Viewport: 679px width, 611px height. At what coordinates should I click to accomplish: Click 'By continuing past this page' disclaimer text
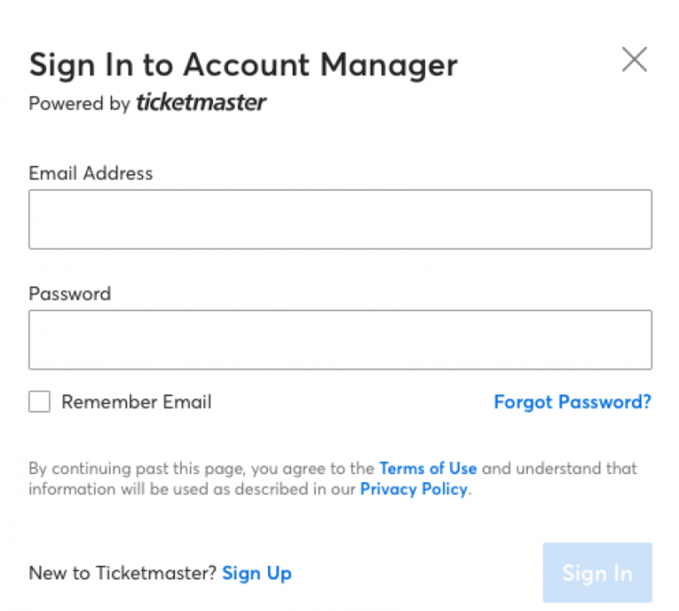pyautogui.click(x=137, y=469)
